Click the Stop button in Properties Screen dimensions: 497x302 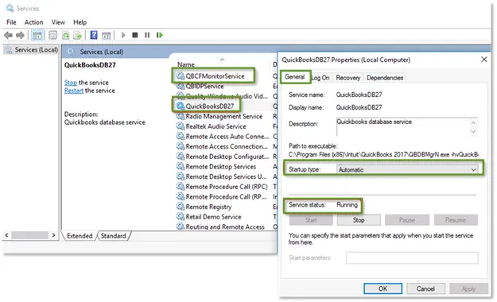tap(359, 220)
